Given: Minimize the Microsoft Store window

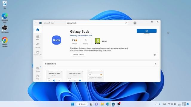Looking at the screenshot, I should click(x=146, y=22).
